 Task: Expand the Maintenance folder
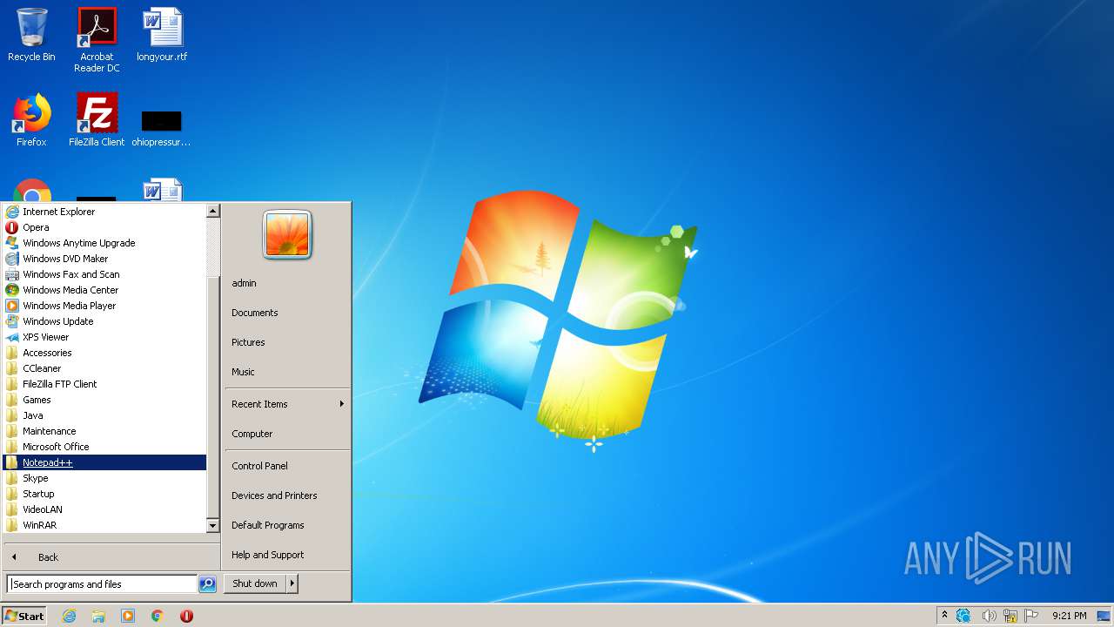[x=104, y=431]
